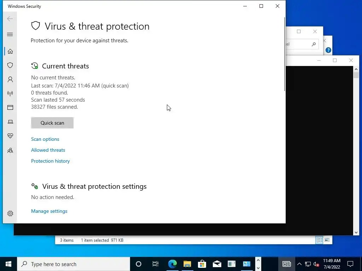This screenshot has width=362, height=271.
Task: Click the Windows Start button
Action: [8, 264]
